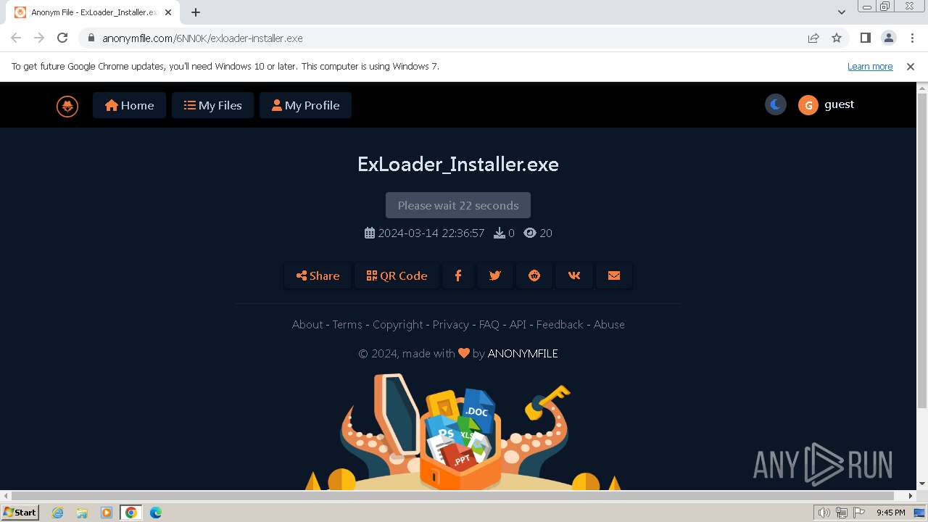
Task: Click horizontal scrollbar right arrow
Action: pyautogui.click(x=911, y=496)
